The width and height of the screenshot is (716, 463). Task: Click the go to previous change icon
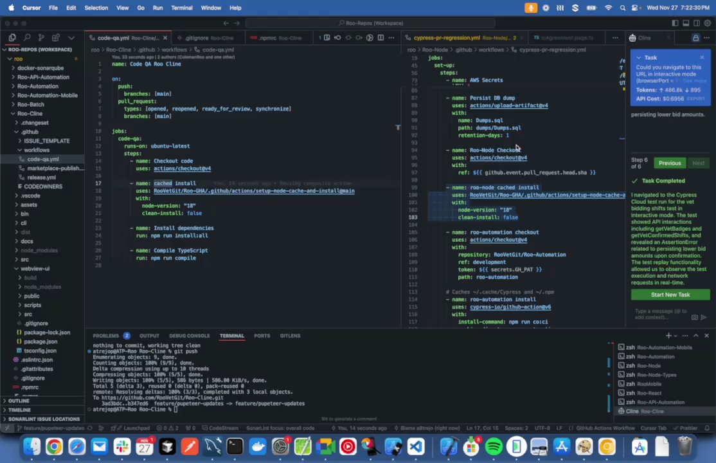pos(337,38)
